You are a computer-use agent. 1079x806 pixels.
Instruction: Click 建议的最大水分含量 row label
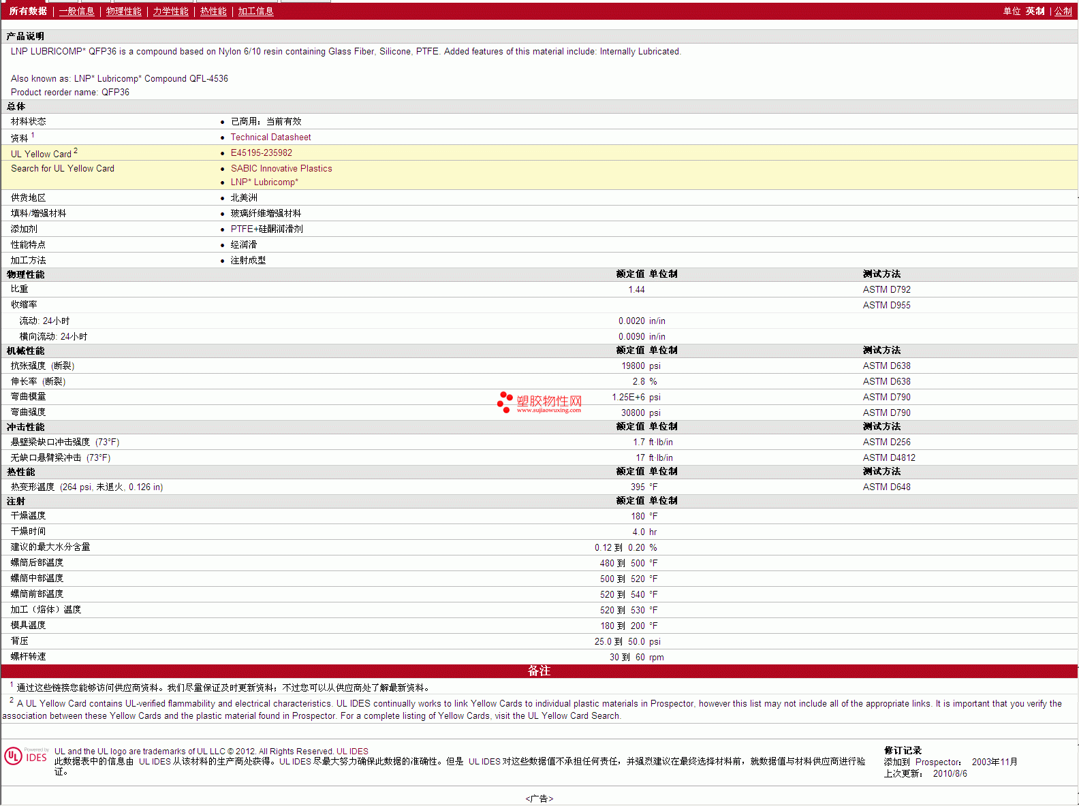click(50, 547)
